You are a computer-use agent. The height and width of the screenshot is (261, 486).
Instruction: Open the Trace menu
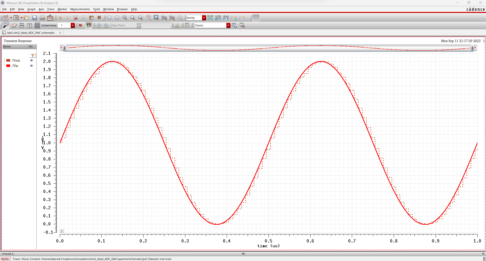coord(51,9)
